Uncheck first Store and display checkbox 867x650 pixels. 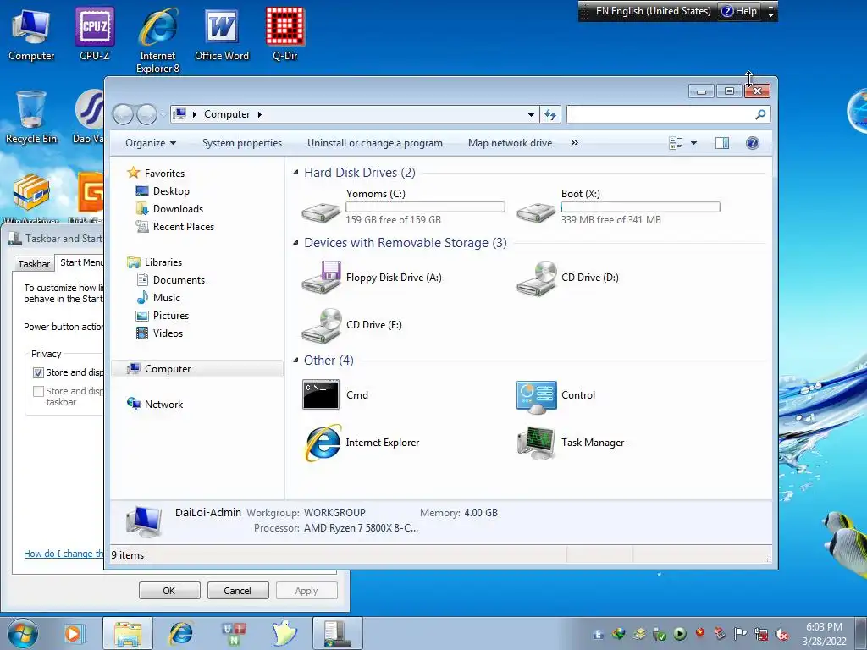pos(38,373)
